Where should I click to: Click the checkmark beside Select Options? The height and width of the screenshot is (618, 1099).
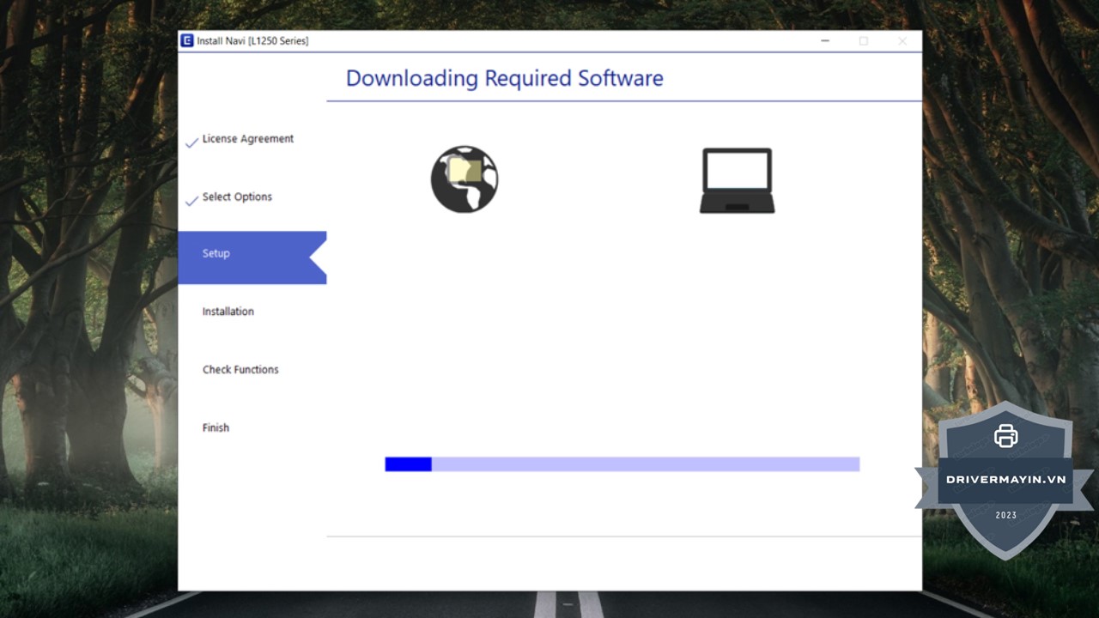191,201
